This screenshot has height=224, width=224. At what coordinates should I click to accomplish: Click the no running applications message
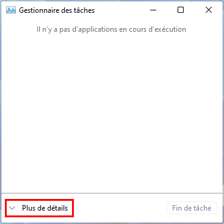[111, 29]
